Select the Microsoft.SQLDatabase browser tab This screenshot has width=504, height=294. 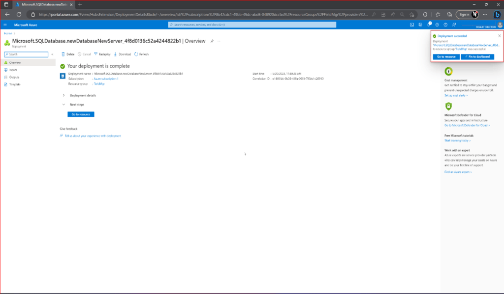pos(44,4)
